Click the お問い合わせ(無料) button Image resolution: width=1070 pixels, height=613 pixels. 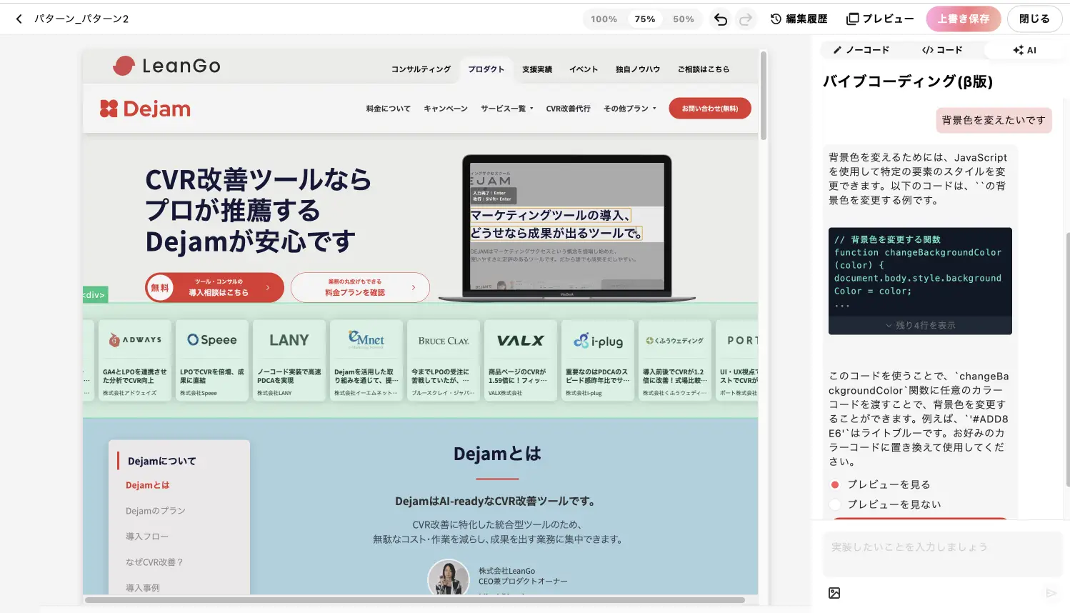710,109
